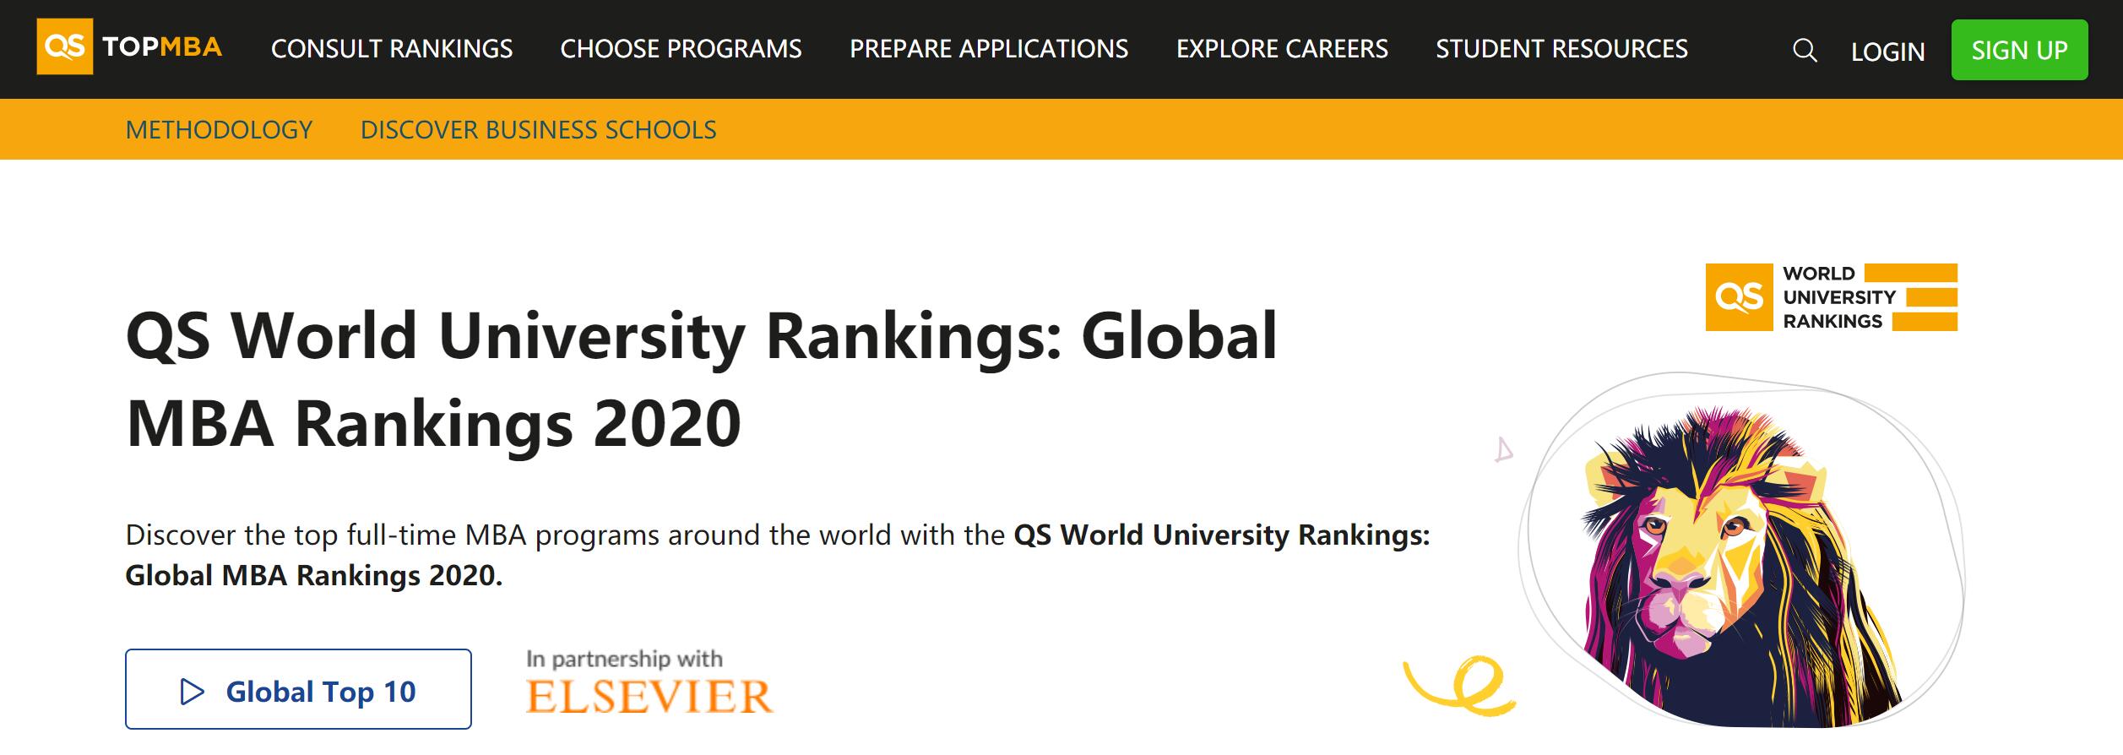
Task: Go to Discover Business Schools
Action: (538, 129)
